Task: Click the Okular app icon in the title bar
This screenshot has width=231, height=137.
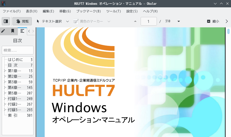Action: (x=4, y=4)
